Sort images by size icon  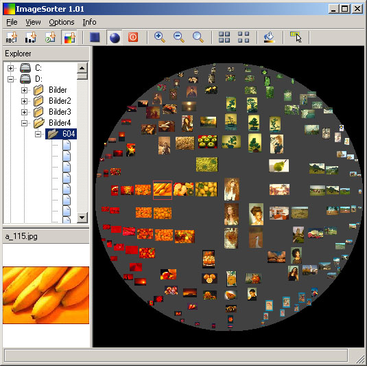(31, 37)
